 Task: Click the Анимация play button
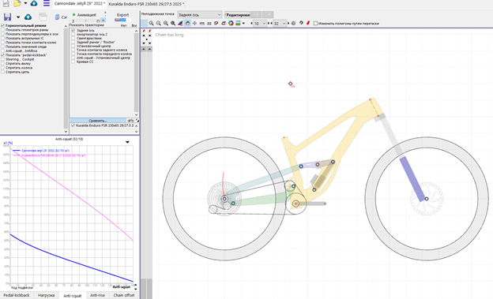[85, 15]
